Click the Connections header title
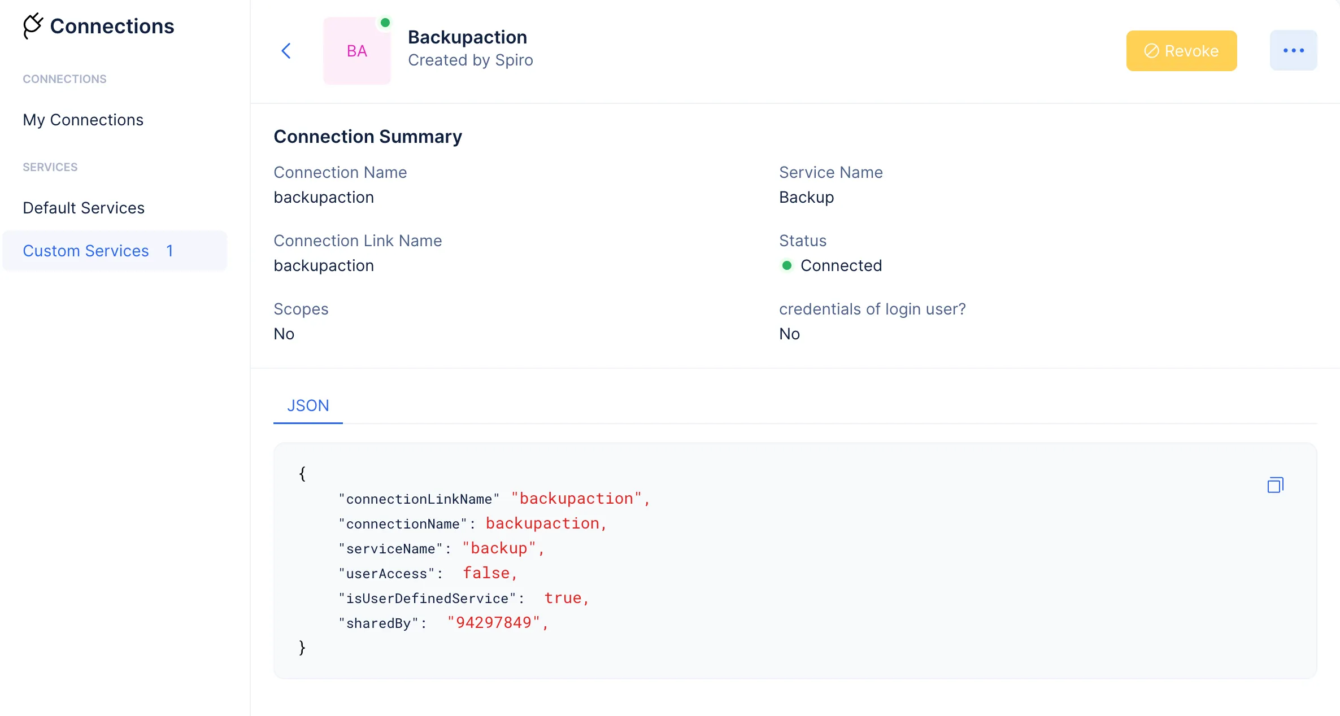Viewport: 1340px width, 716px height. [112, 26]
